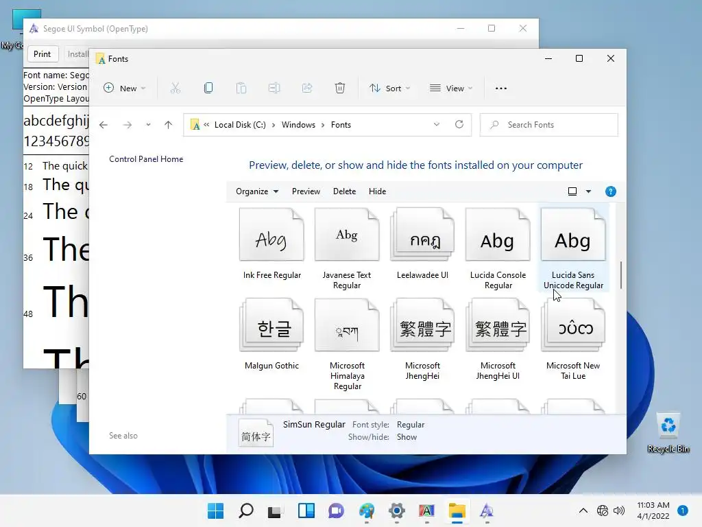
Task: Open the three-dot See more menu
Action: click(x=501, y=89)
